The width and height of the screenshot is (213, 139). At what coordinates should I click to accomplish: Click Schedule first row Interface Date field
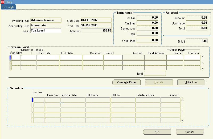pyautogui.click(x=148, y=100)
